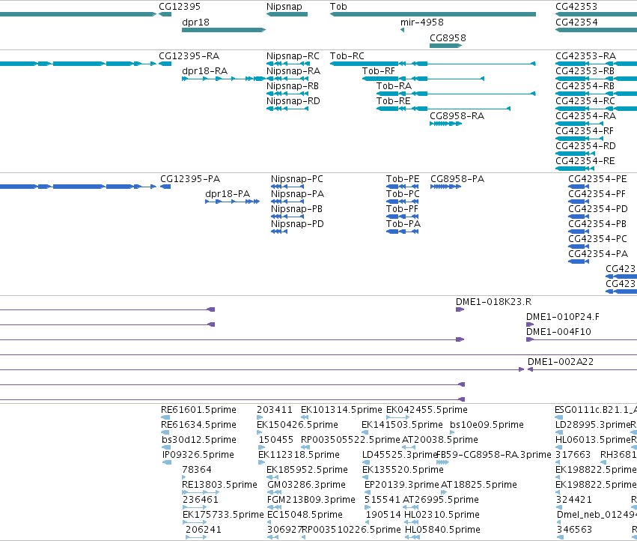Open the Tob-RE transcript label
Screen dimensions: 637x541
pyautogui.click(x=393, y=101)
